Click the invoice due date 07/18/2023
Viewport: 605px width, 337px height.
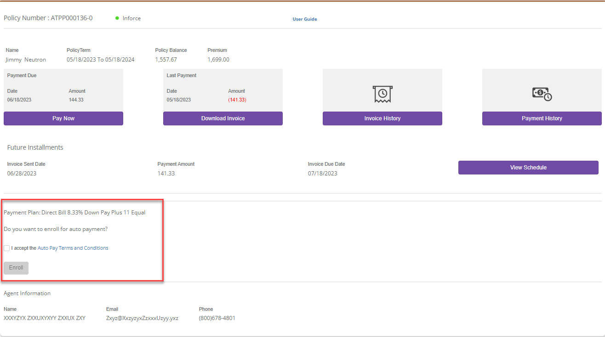coord(322,174)
